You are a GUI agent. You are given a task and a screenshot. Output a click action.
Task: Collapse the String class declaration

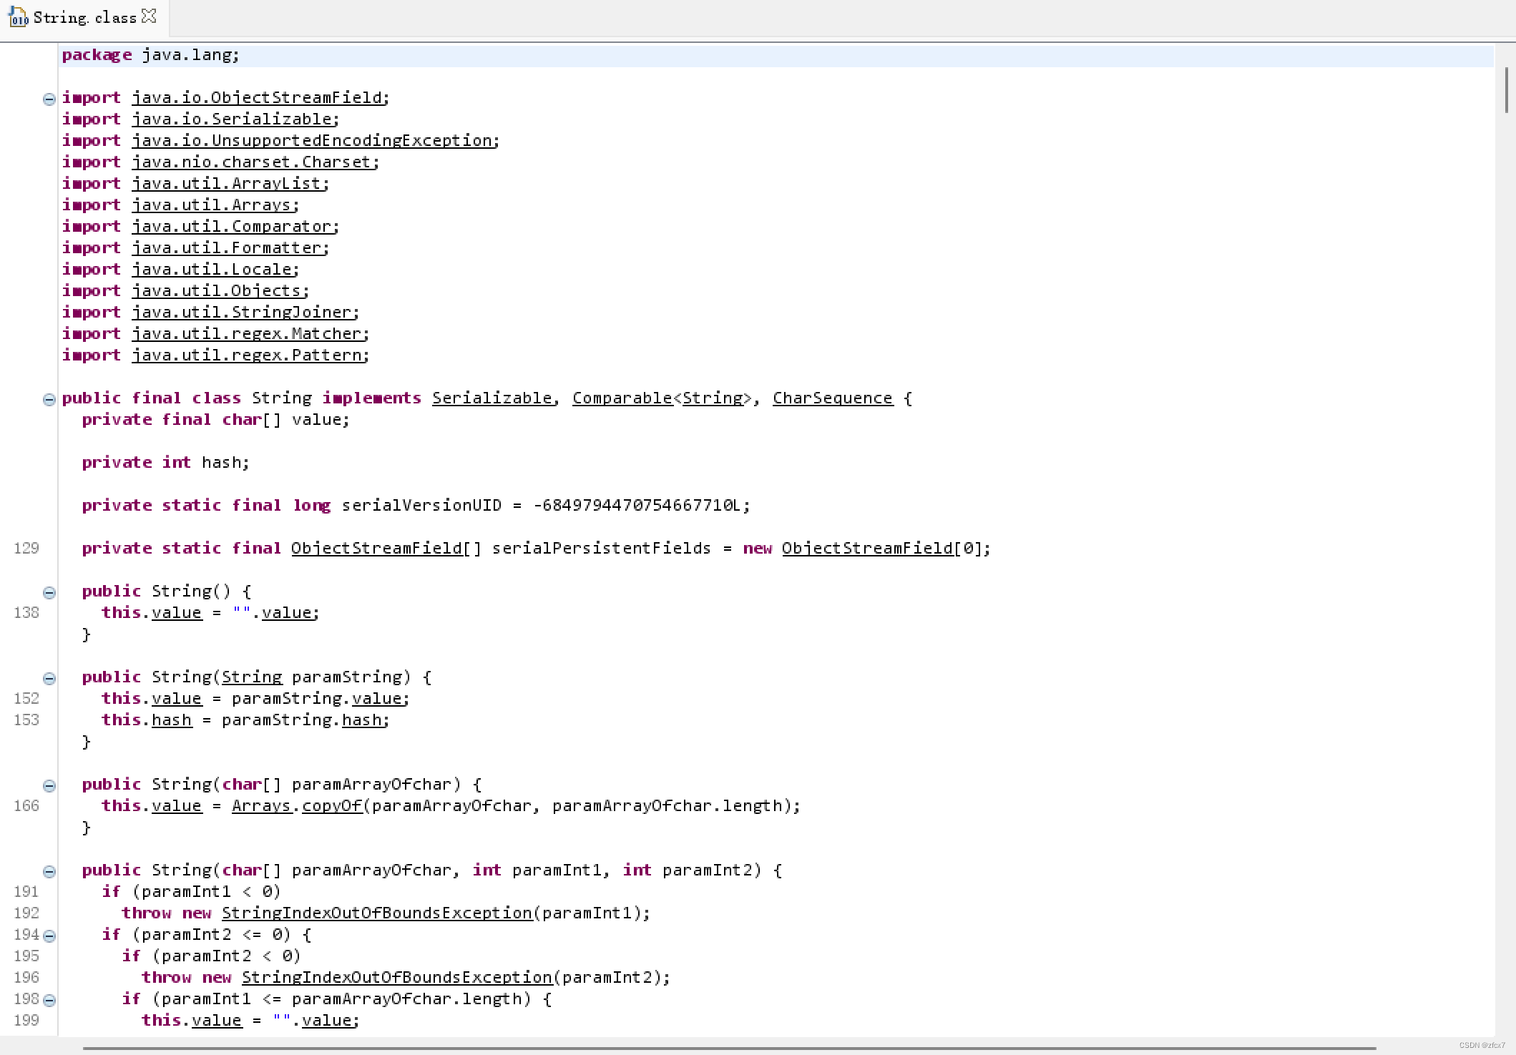49,399
